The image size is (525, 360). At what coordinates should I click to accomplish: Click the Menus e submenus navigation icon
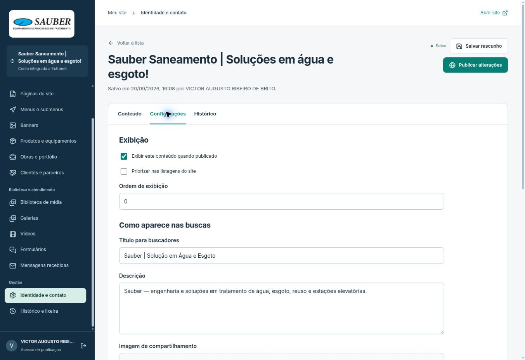click(13, 110)
